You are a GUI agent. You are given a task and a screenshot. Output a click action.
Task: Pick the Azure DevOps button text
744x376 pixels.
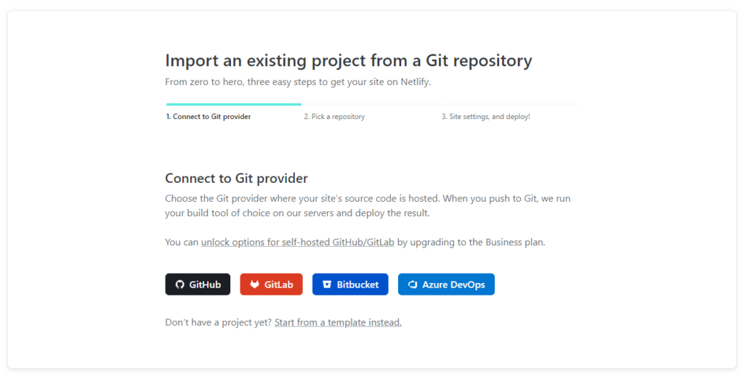pyautogui.click(x=453, y=285)
